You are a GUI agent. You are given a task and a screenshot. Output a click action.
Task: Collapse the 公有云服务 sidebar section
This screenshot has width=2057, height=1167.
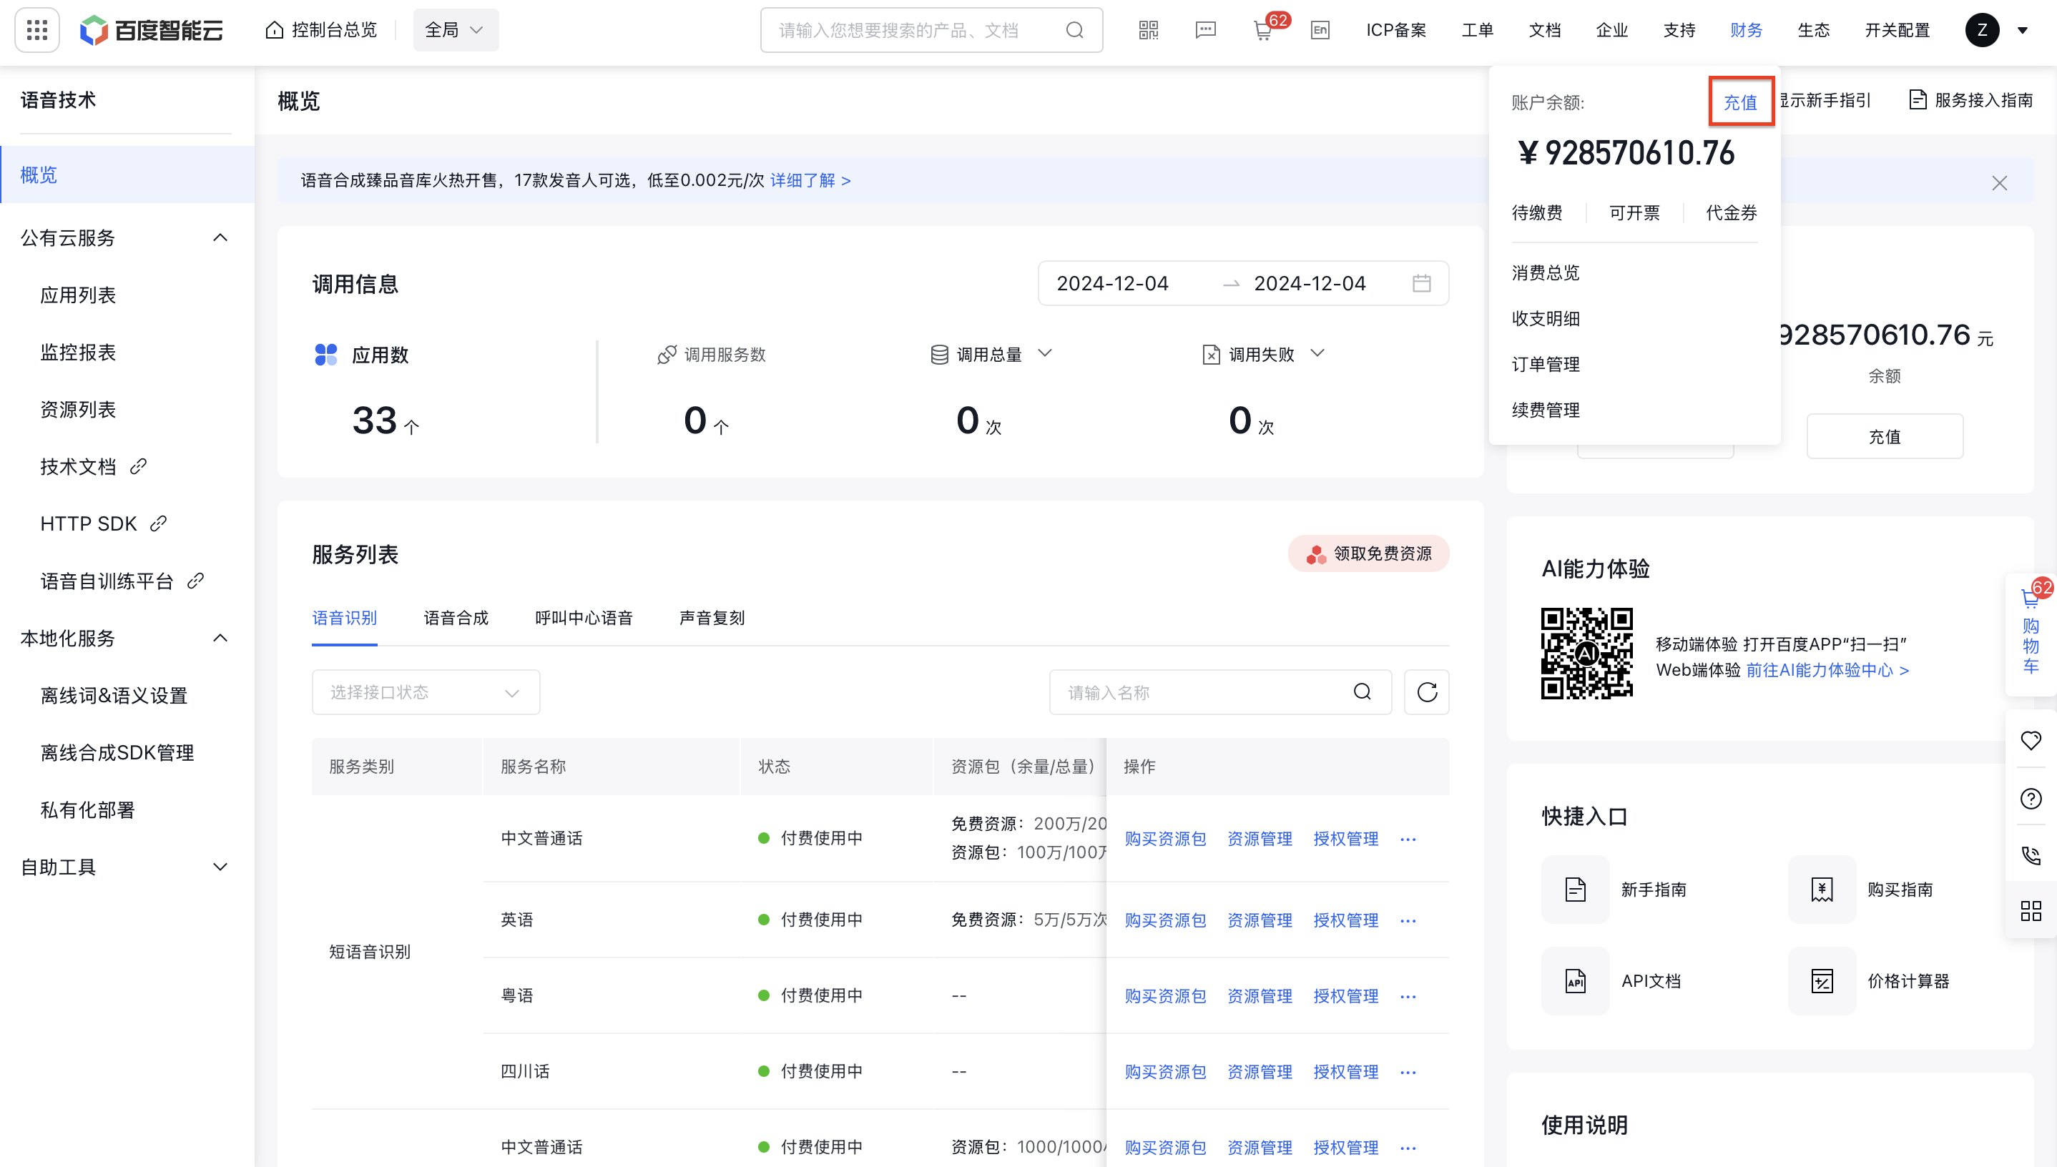[220, 238]
